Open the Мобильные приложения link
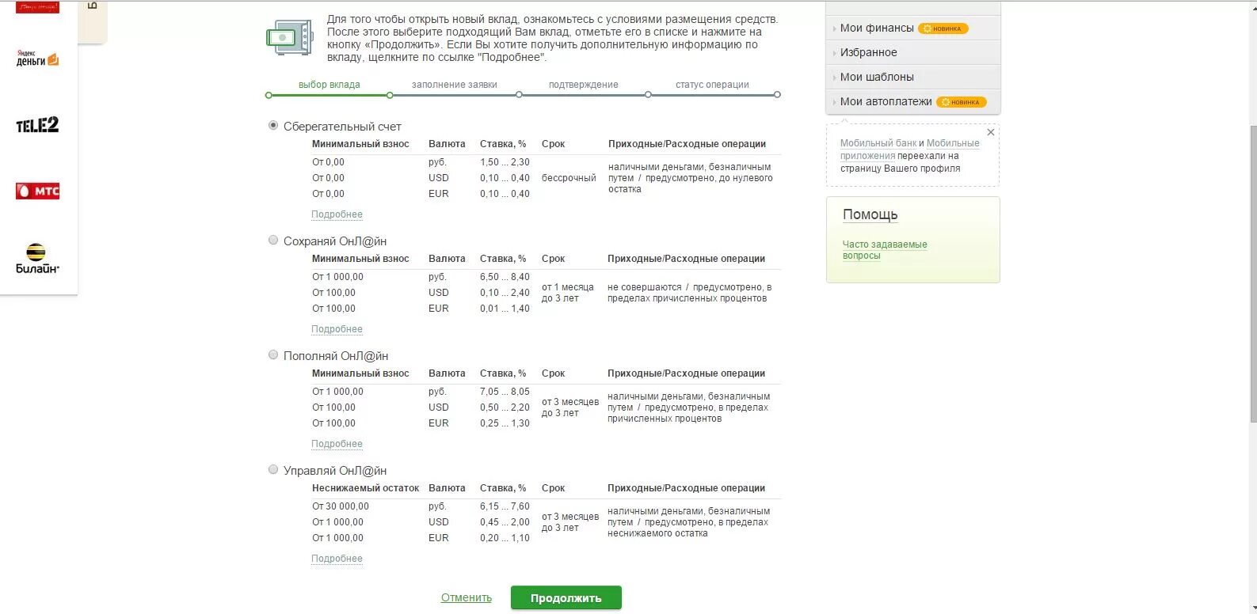The height and width of the screenshot is (614, 1257). (910, 150)
